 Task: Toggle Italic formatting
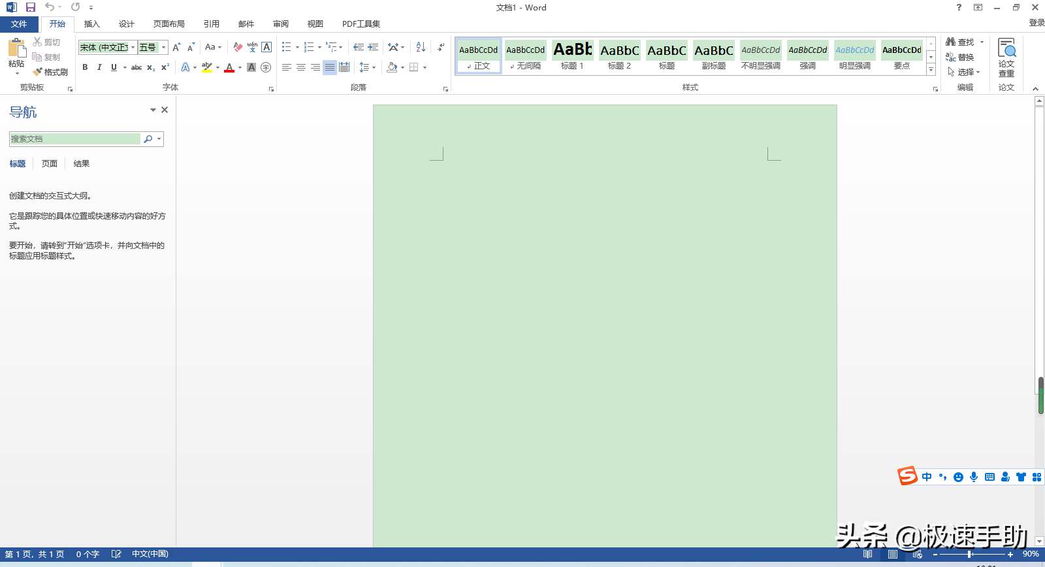(x=99, y=67)
